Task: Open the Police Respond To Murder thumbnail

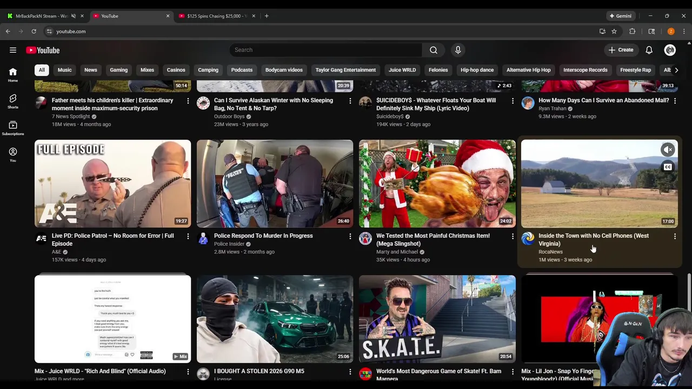Action: pos(275,184)
